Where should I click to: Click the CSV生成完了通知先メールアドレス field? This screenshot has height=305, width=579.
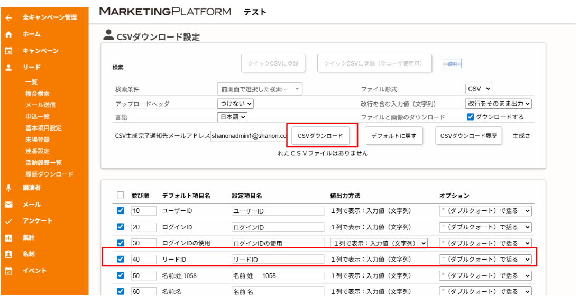249,136
